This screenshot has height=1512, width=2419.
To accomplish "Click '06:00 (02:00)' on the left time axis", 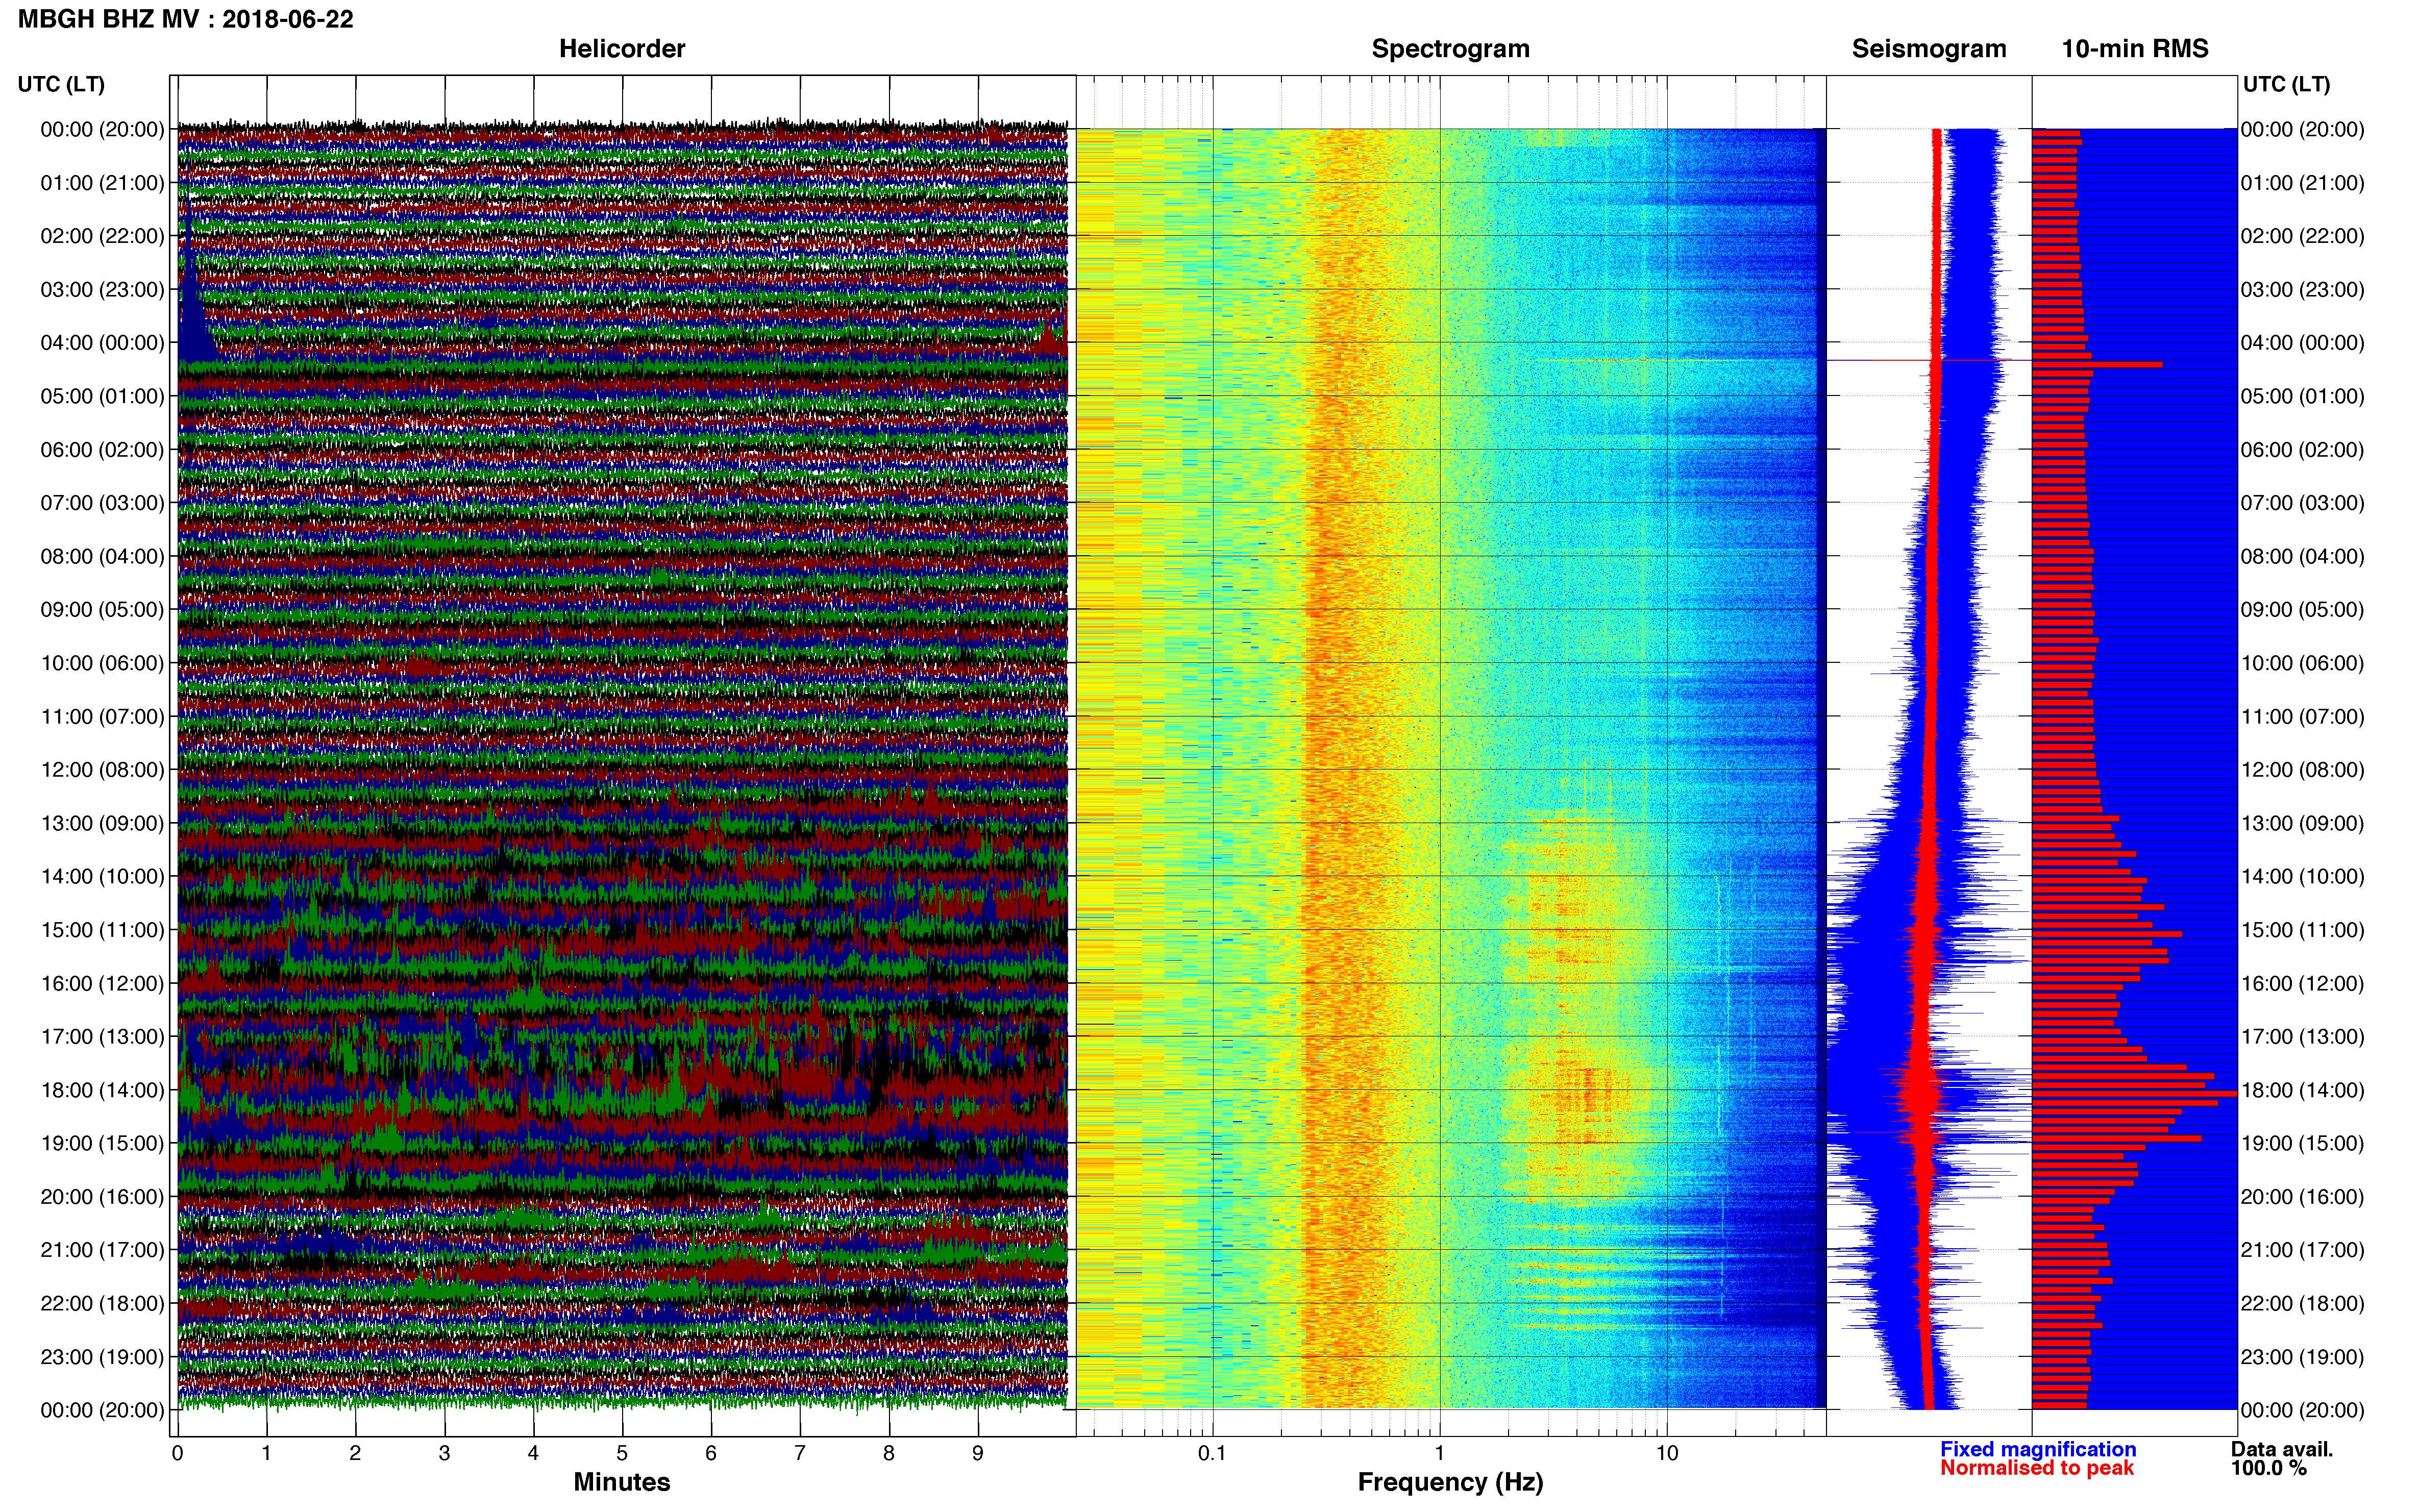I will pyautogui.click(x=102, y=450).
